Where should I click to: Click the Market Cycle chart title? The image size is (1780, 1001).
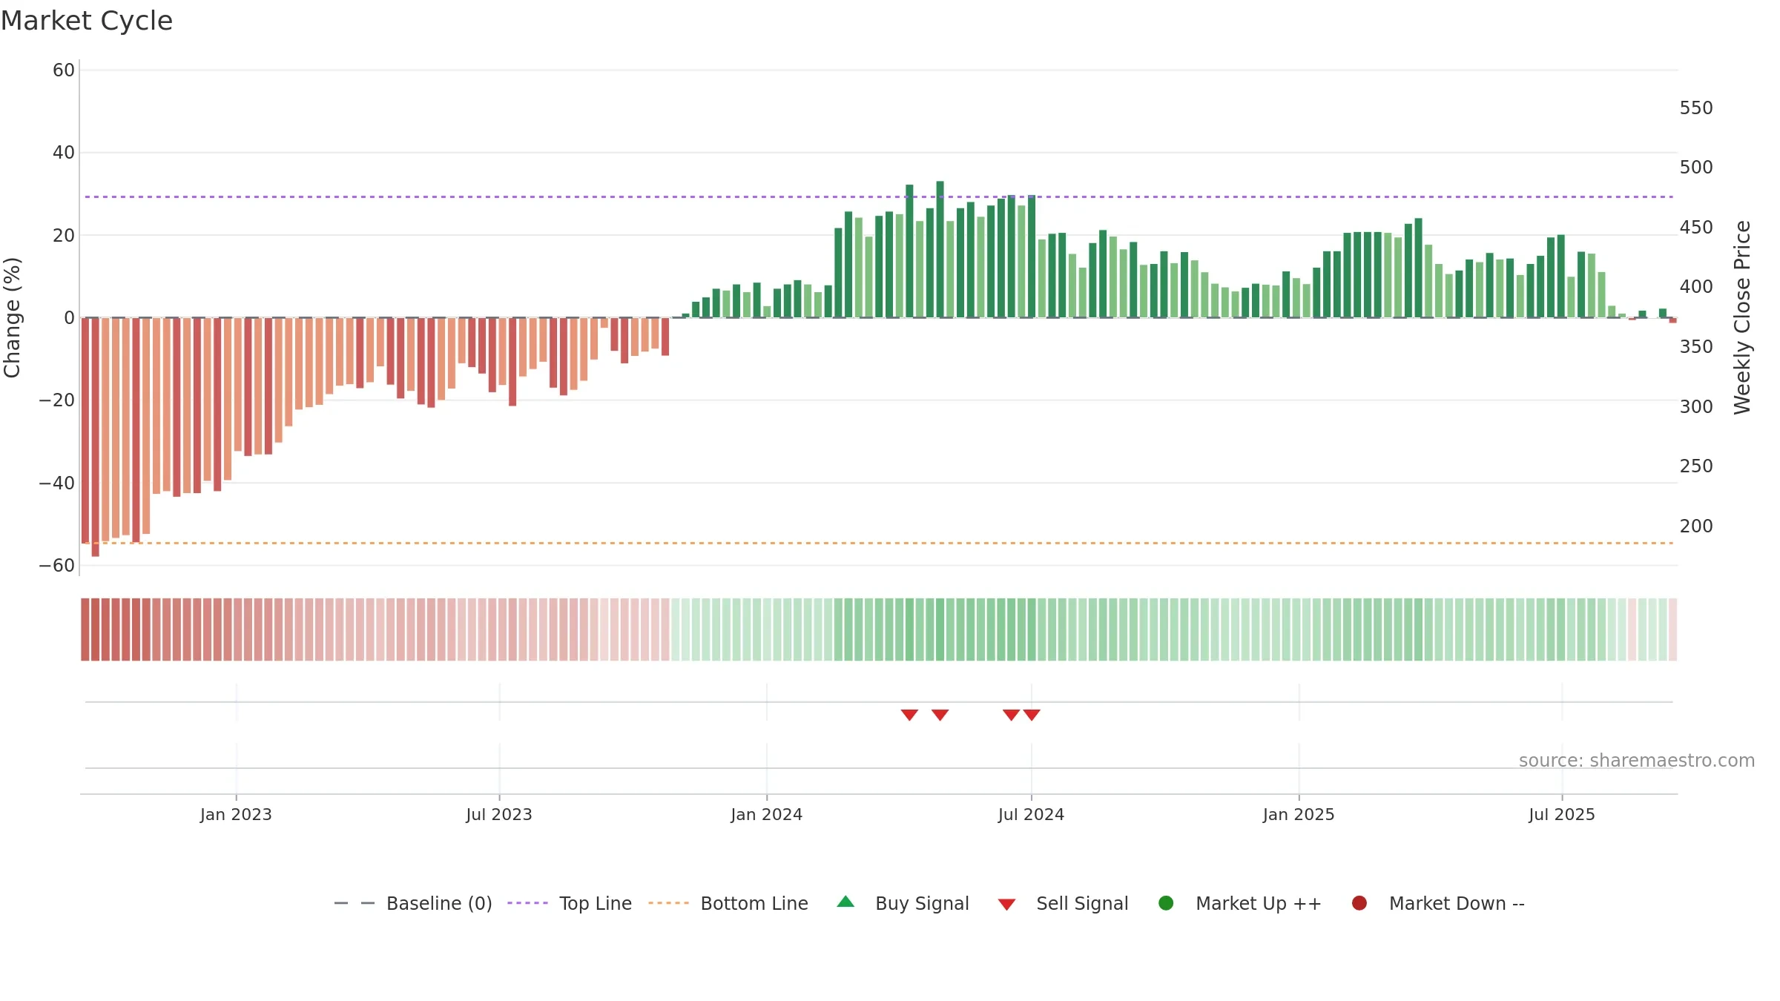[x=87, y=21]
